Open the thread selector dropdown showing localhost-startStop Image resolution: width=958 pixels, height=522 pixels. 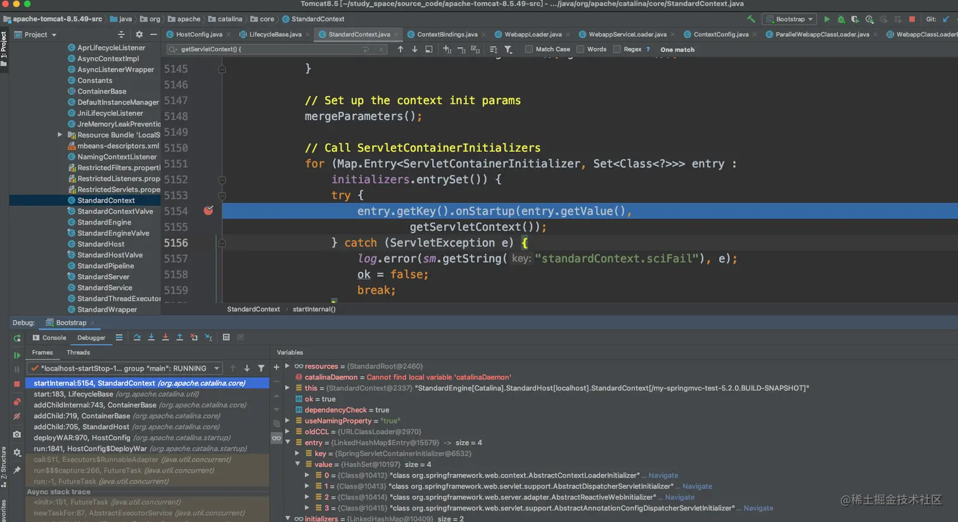[125, 368]
